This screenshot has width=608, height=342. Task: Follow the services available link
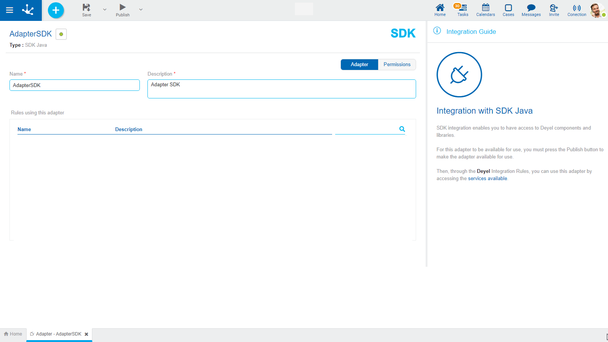[488, 179]
